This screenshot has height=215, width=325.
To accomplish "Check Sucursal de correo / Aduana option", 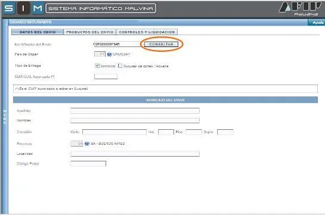I will (120, 66).
